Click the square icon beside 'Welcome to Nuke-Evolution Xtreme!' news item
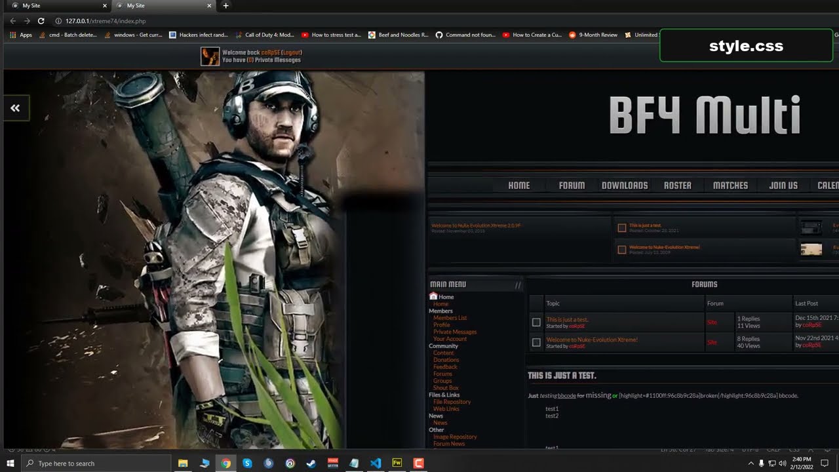 click(622, 250)
